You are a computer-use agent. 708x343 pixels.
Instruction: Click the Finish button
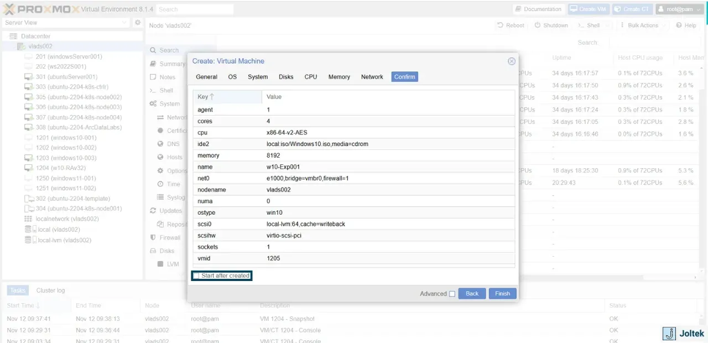503,293
